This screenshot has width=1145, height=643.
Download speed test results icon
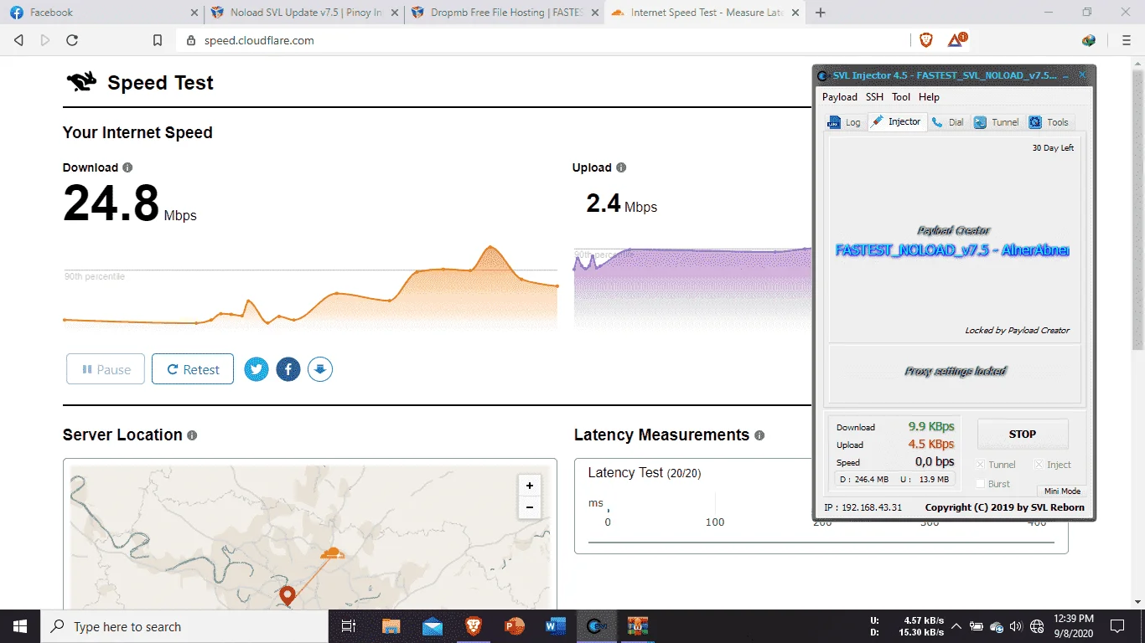[x=320, y=369]
